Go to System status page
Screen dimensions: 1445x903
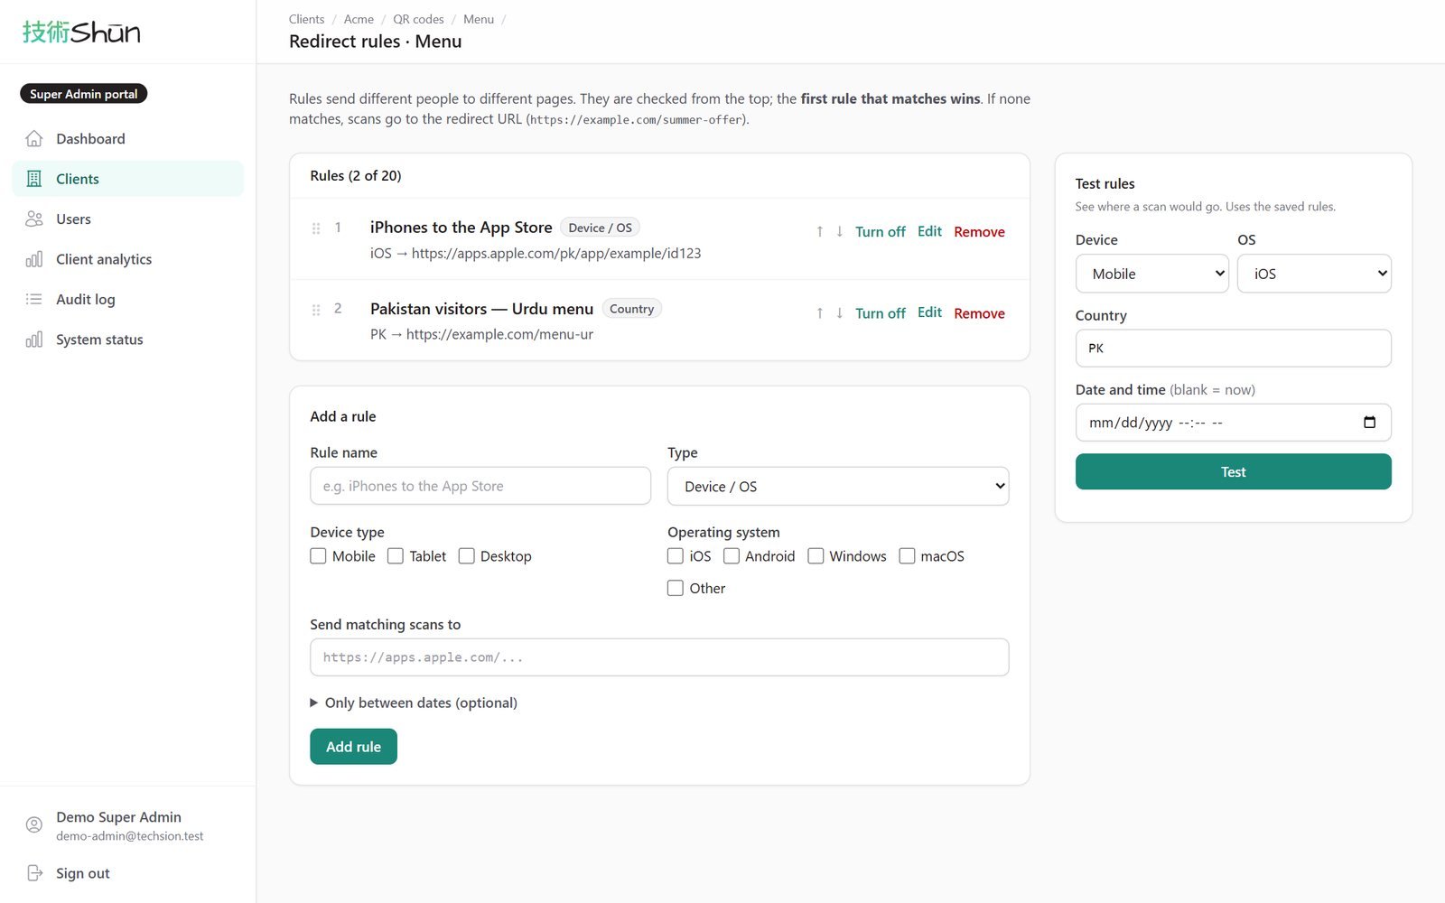click(128, 340)
